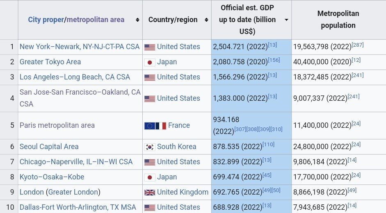This screenshot has width=386, height=213.
Task: Click US flag in Chicago row
Action: tap(150, 162)
